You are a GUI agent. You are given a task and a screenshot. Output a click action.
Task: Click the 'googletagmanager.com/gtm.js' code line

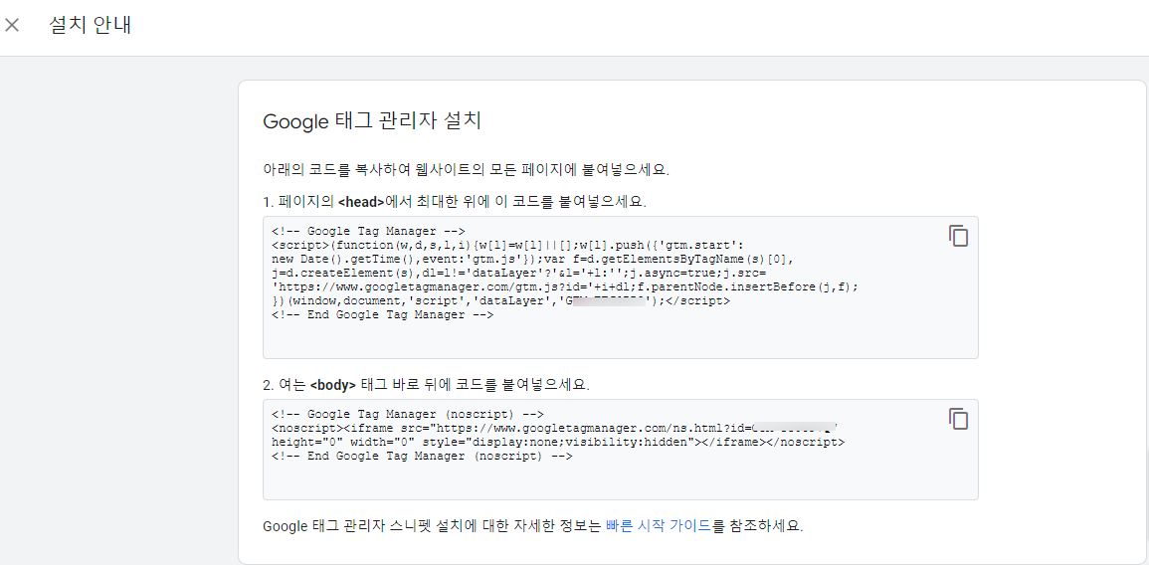coord(564,286)
